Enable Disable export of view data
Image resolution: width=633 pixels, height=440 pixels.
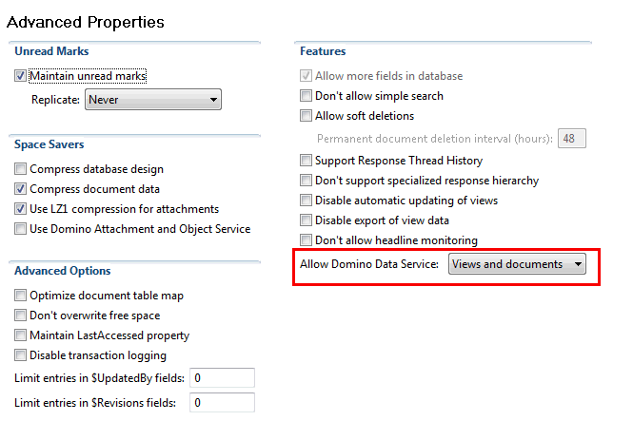tap(307, 220)
